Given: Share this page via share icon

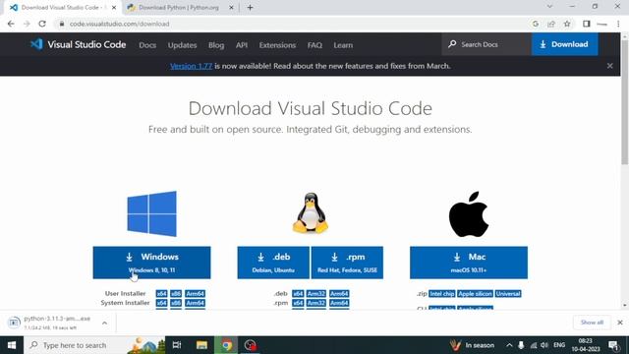Looking at the screenshot, I should [x=551, y=24].
